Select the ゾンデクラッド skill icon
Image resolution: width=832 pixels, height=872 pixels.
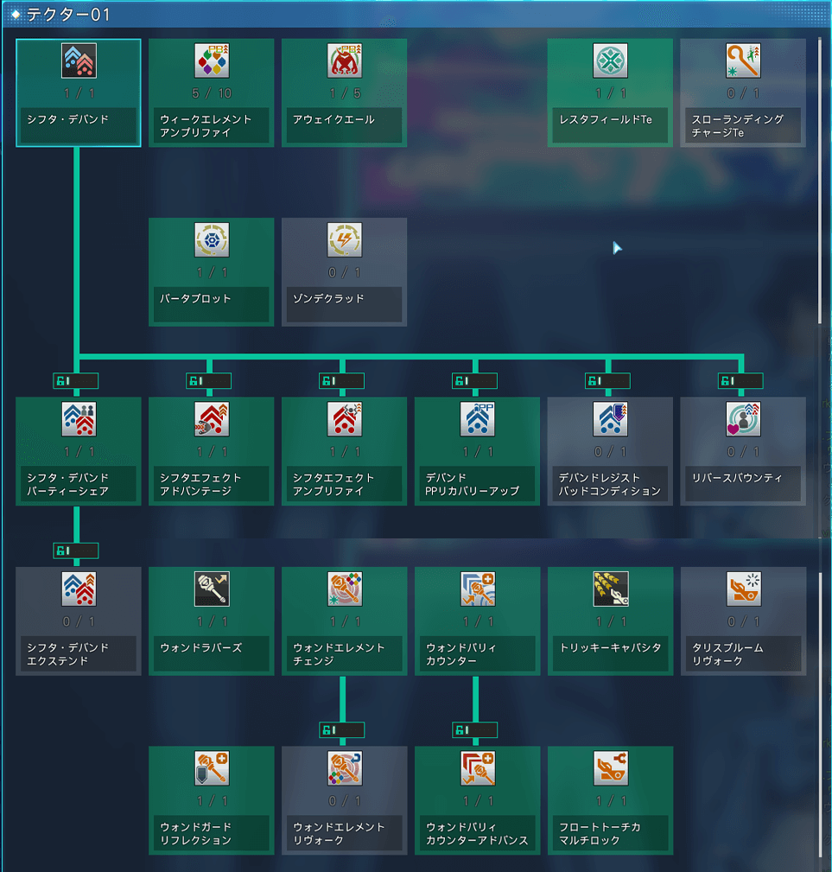pos(345,240)
